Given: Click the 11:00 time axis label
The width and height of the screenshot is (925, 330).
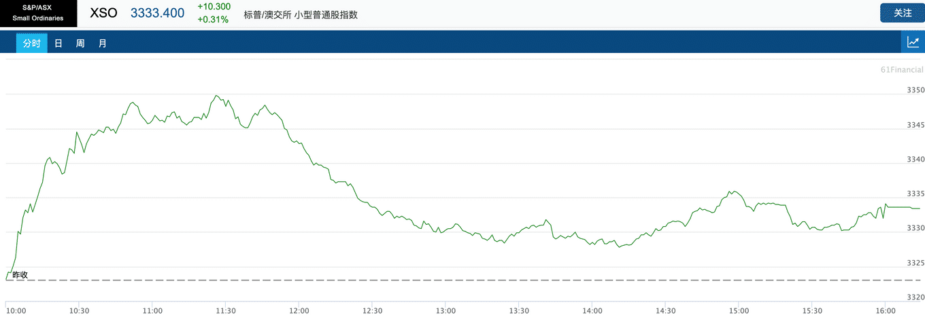Looking at the screenshot, I should coord(152,310).
